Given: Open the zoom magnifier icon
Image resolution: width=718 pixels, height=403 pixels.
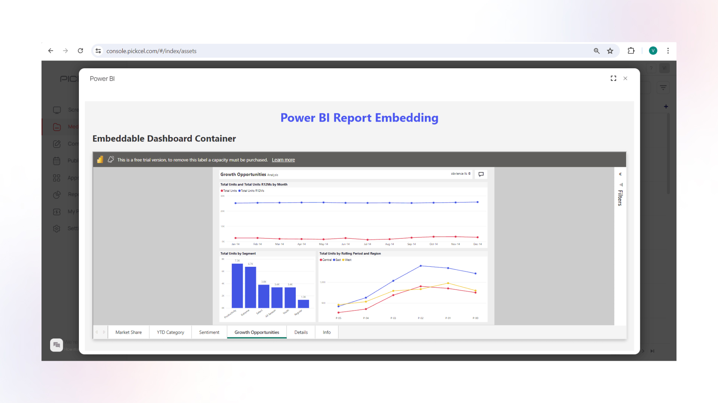Looking at the screenshot, I should point(597,51).
